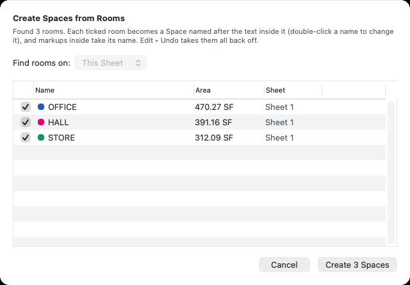Image resolution: width=410 pixels, height=285 pixels.
Task: Click the 391.16 SF area value
Action: tap(213, 123)
